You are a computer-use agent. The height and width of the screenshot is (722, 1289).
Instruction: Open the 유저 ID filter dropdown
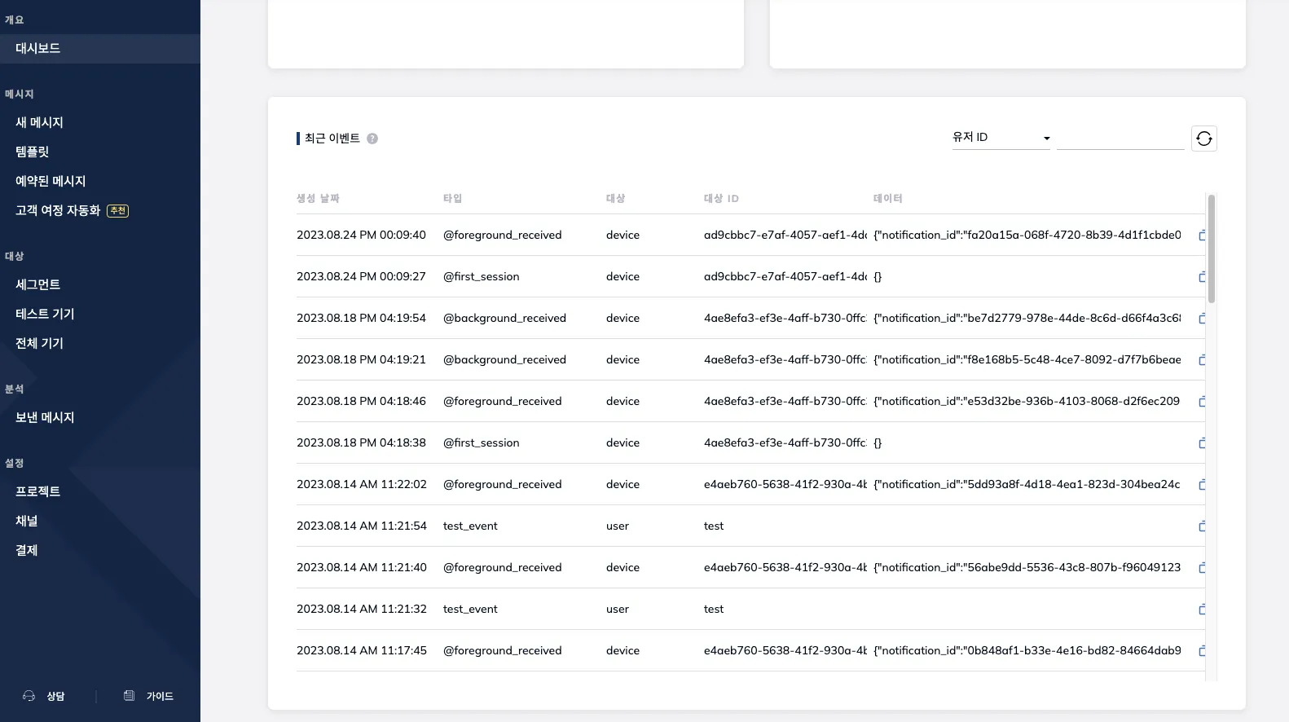(1001, 138)
